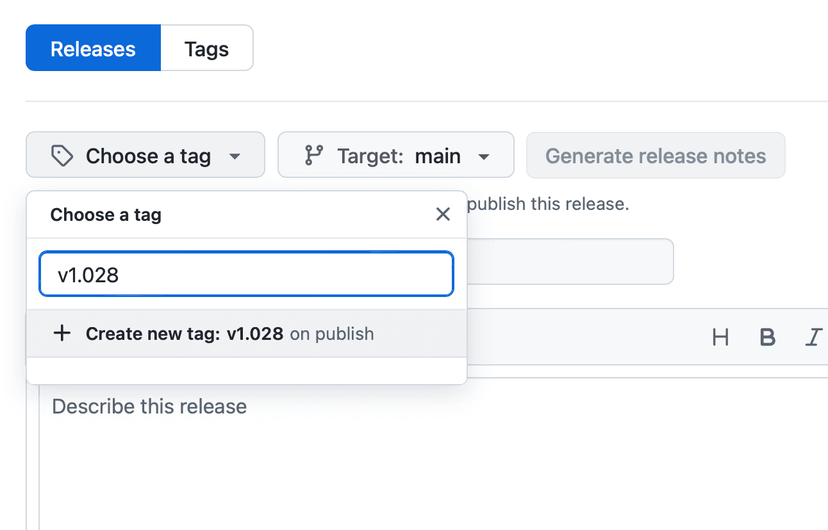Insert a heading with the H icon
Viewport: 828px width, 530px height.
720,337
